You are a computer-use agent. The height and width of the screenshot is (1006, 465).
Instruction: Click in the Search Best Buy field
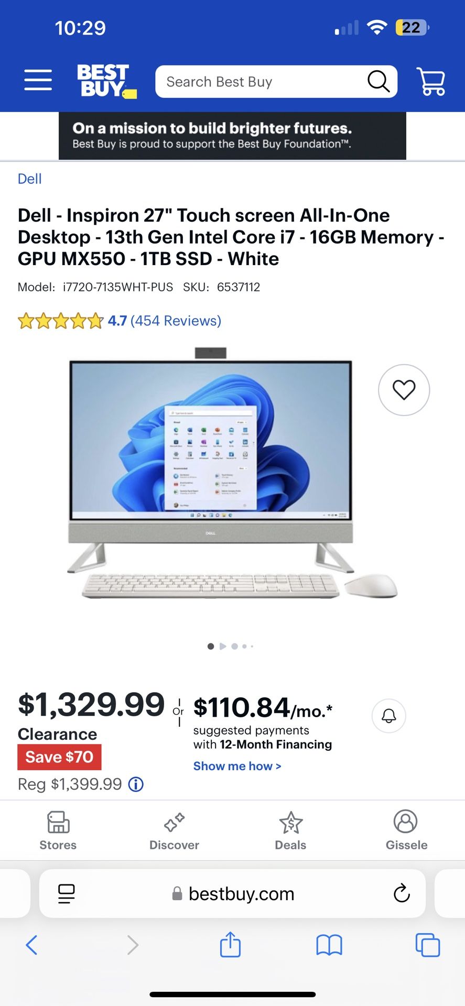[x=262, y=82]
